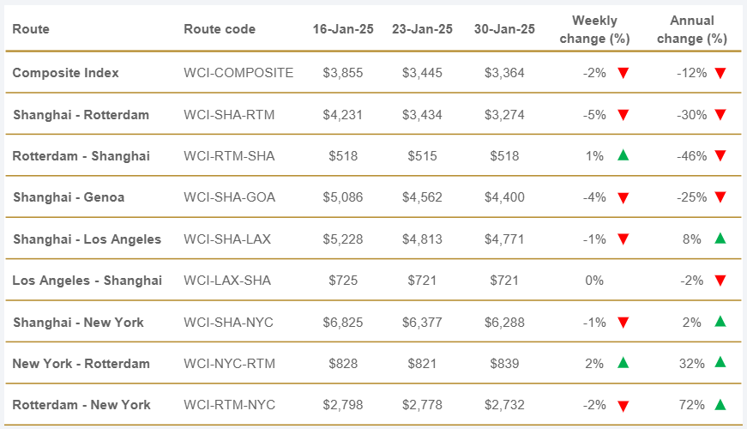The height and width of the screenshot is (429, 747).
Task: Click the red down arrow for Composite Index weekly change
Action: click(624, 74)
